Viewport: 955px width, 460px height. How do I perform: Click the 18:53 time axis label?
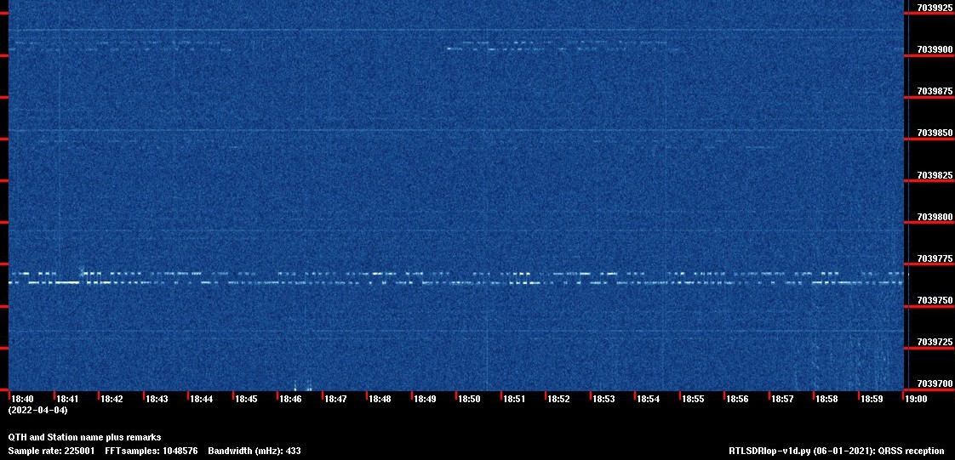point(604,399)
